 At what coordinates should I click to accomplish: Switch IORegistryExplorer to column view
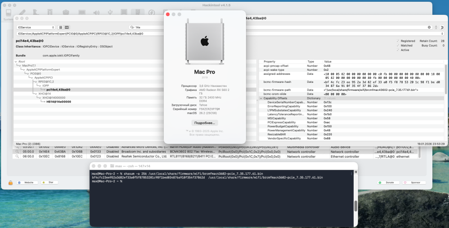coord(67,27)
